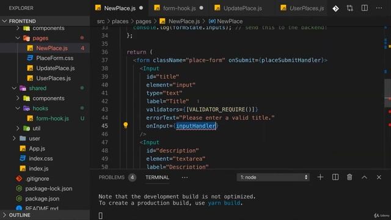Screen dimensions: 391x220
Task: Click the 'places' breadcrumb segment
Action: (x=120, y=21)
